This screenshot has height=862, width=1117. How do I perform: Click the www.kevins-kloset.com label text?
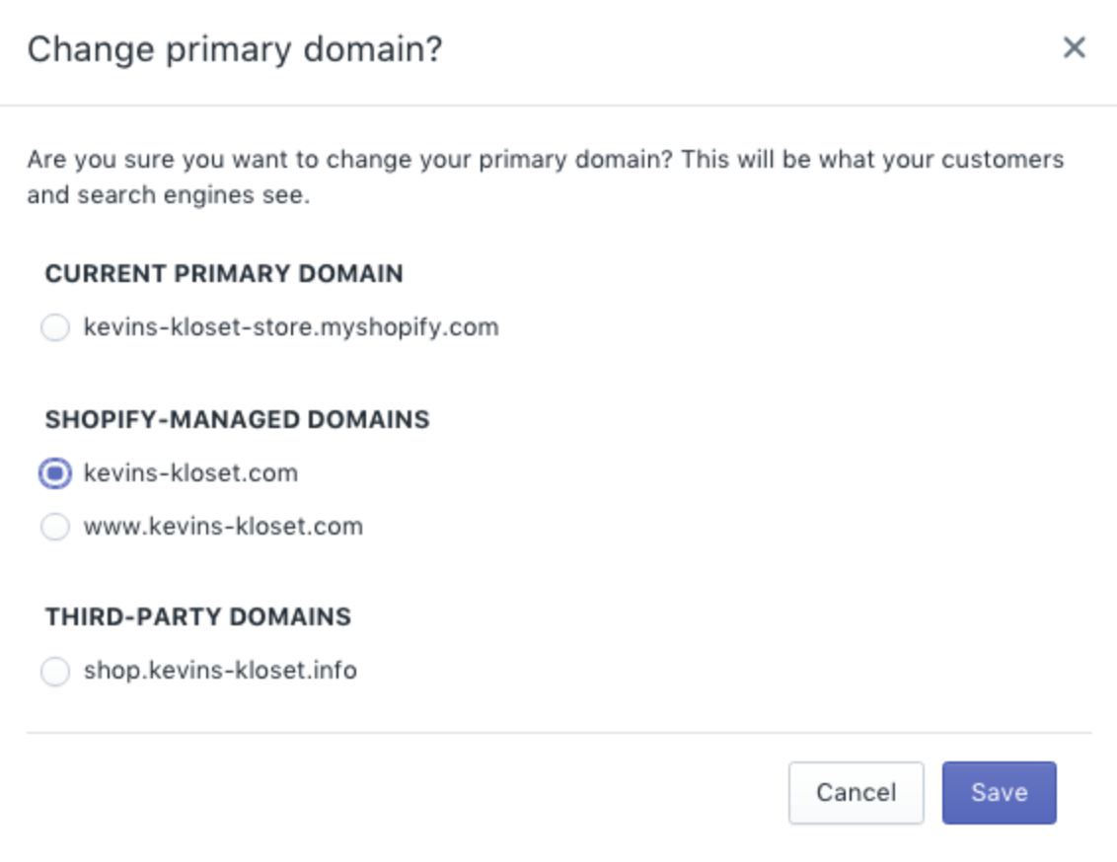(223, 527)
